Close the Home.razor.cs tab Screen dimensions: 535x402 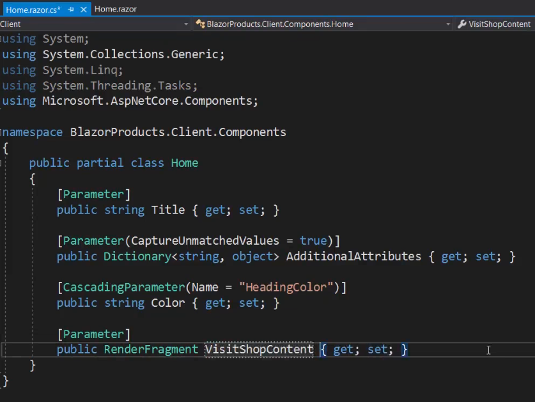[83, 10]
